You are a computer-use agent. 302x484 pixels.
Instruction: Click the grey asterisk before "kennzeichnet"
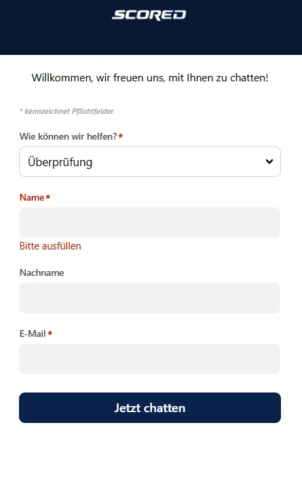(x=21, y=110)
